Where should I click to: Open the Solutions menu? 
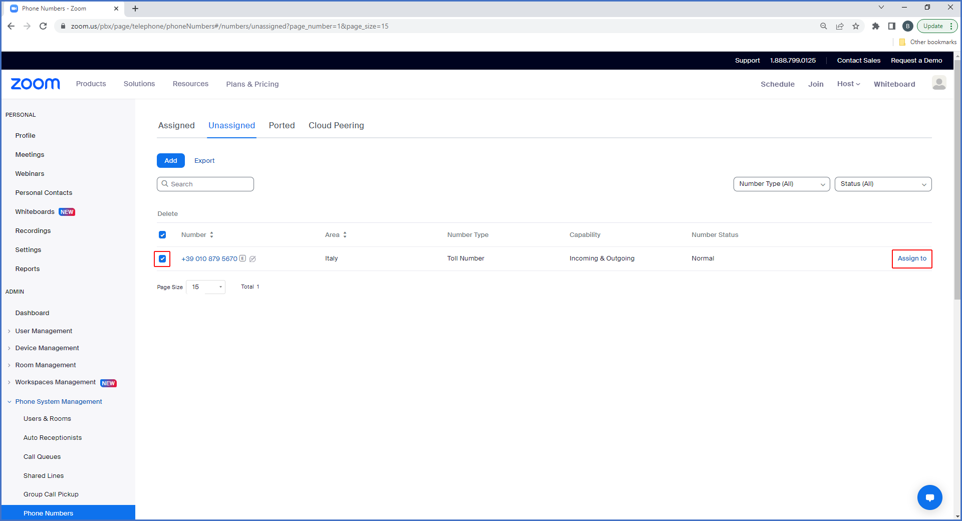coord(139,84)
